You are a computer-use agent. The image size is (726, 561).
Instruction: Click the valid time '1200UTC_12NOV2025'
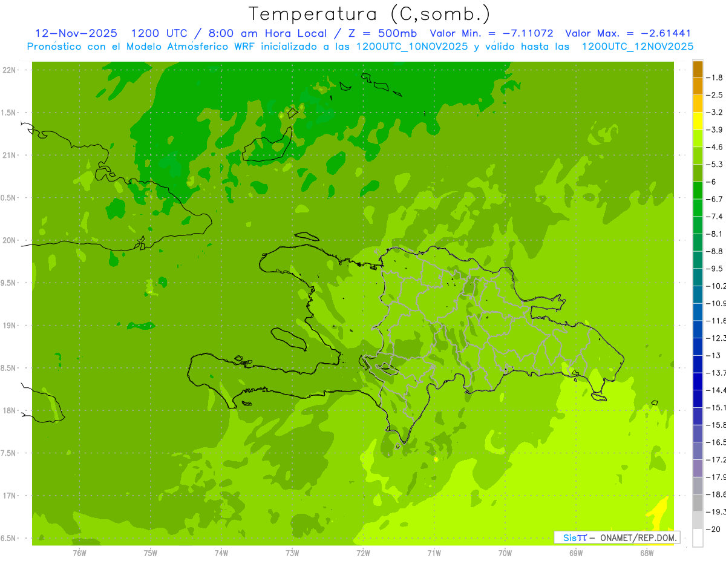tap(637, 47)
